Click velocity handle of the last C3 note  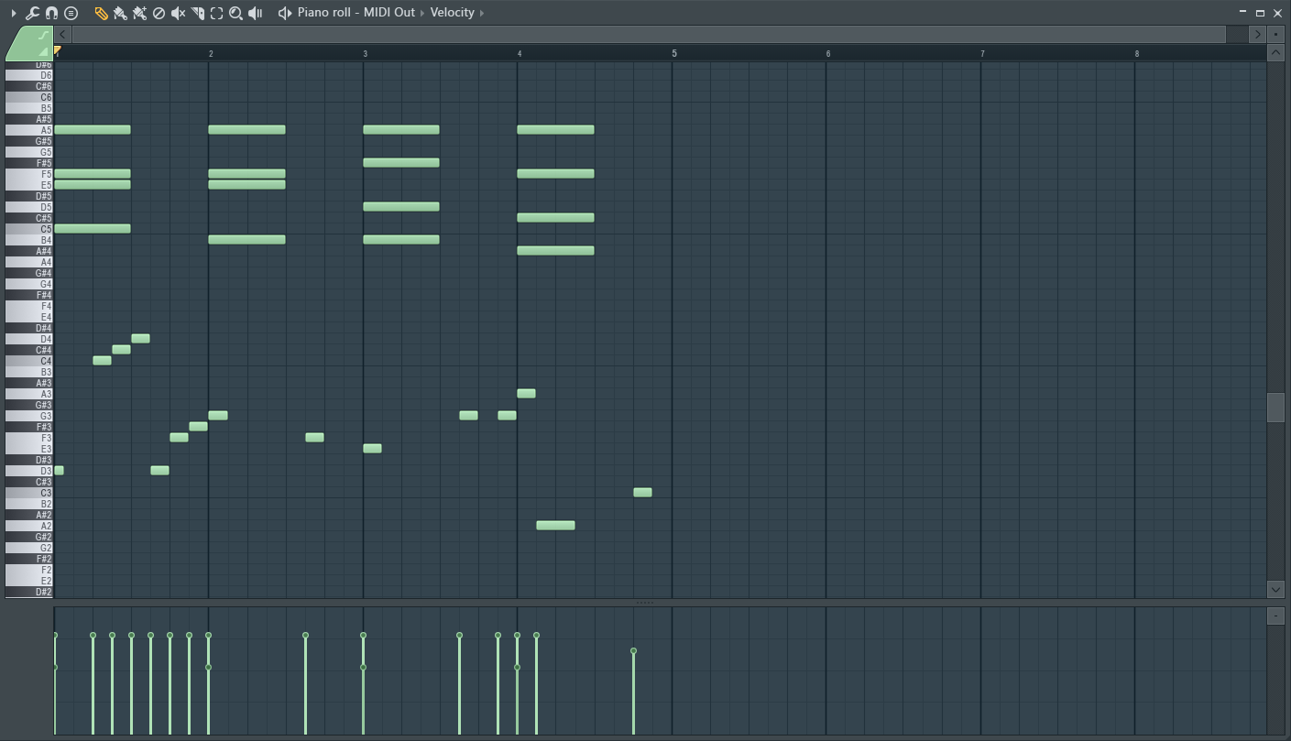tap(633, 651)
